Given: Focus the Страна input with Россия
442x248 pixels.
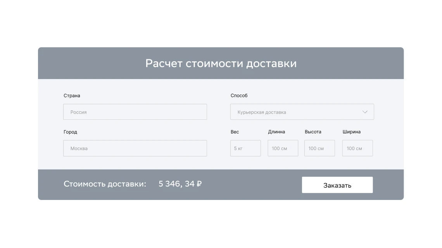Looking at the screenshot, I should 135,112.
